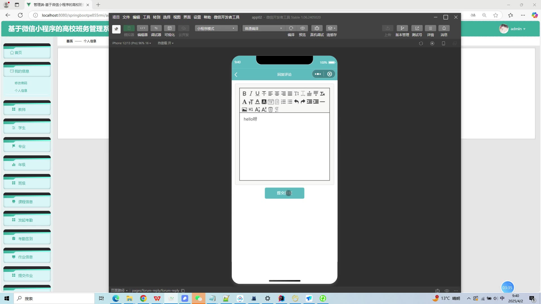Toggle italic formatting in reply editor
This screenshot has height=304, width=541.
click(251, 93)
